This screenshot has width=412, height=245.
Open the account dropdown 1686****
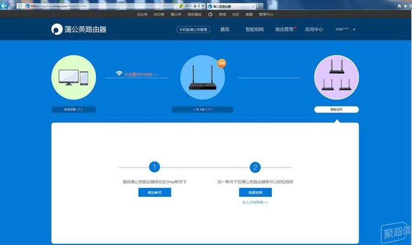(345, 29)
